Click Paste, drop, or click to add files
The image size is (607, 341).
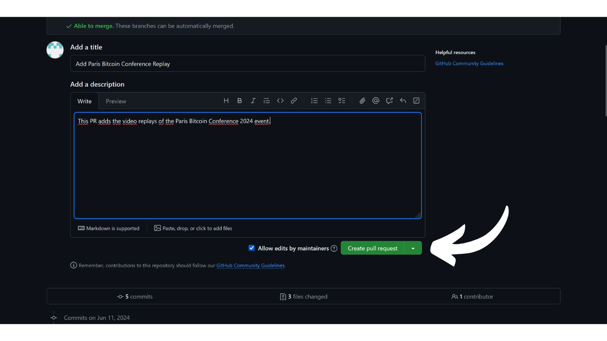(193, 228)
